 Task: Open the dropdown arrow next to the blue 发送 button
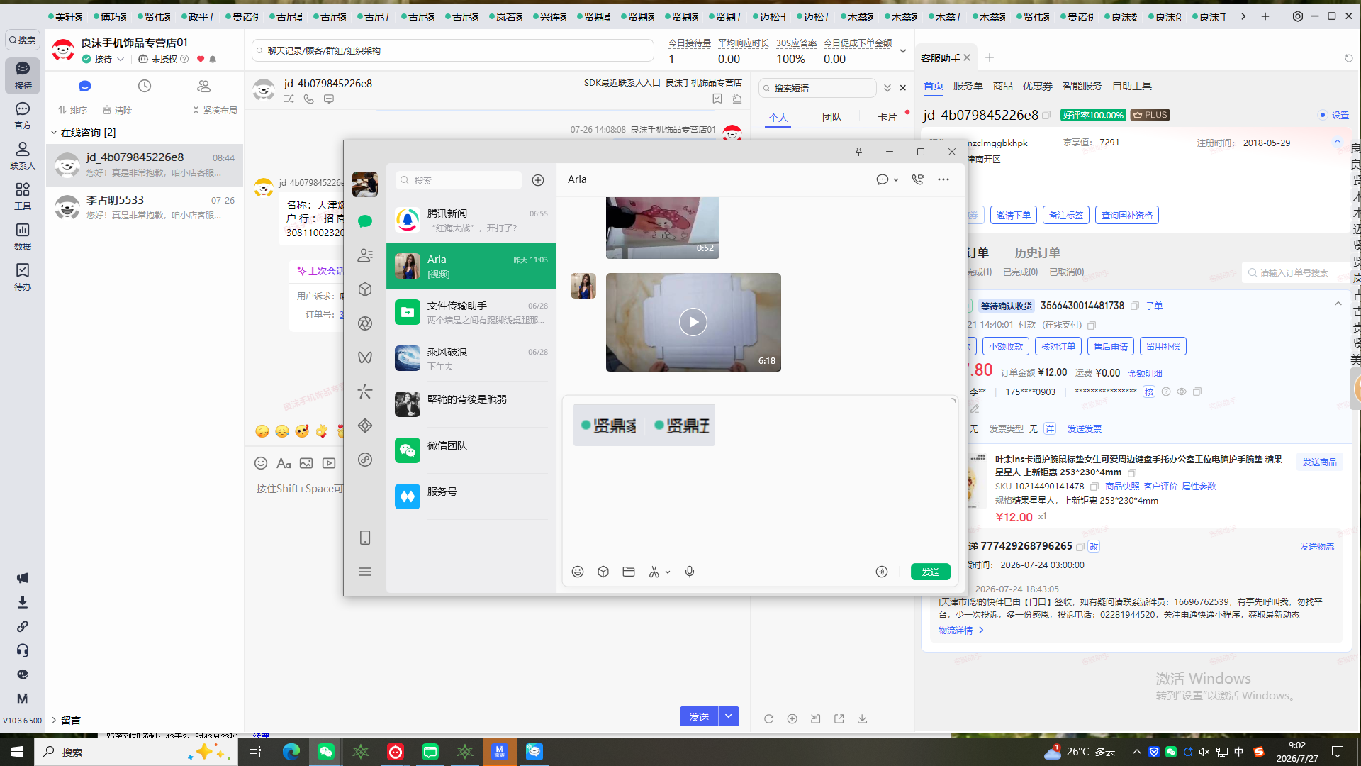pos(729,716)
